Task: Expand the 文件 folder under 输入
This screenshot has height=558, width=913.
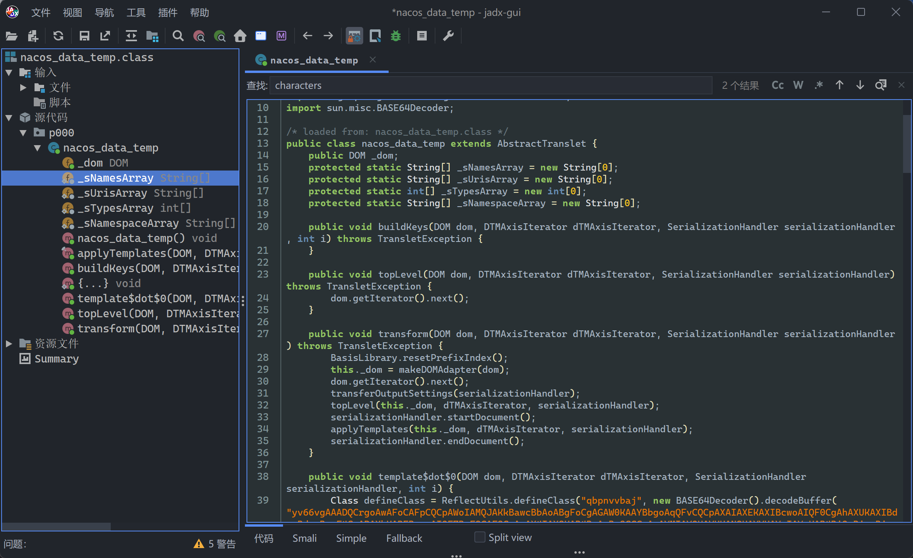Action: click(23, 87)
